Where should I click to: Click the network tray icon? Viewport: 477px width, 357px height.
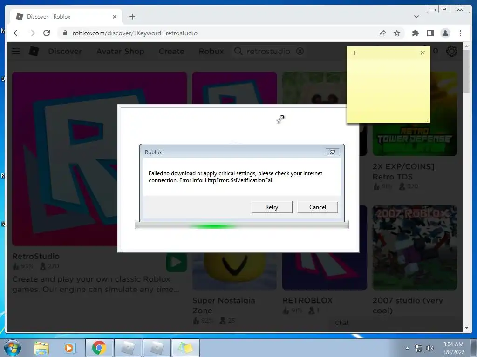pos(419,348)
